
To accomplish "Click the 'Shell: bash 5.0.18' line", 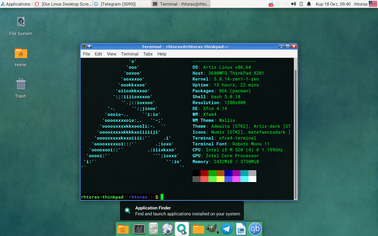I will (x=216, y=97).
